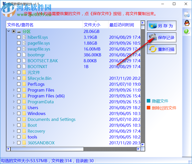The image size is (192, 164).
Task: Click the 386.00KB size of bootmgr
Action: (x=93, y=55)
